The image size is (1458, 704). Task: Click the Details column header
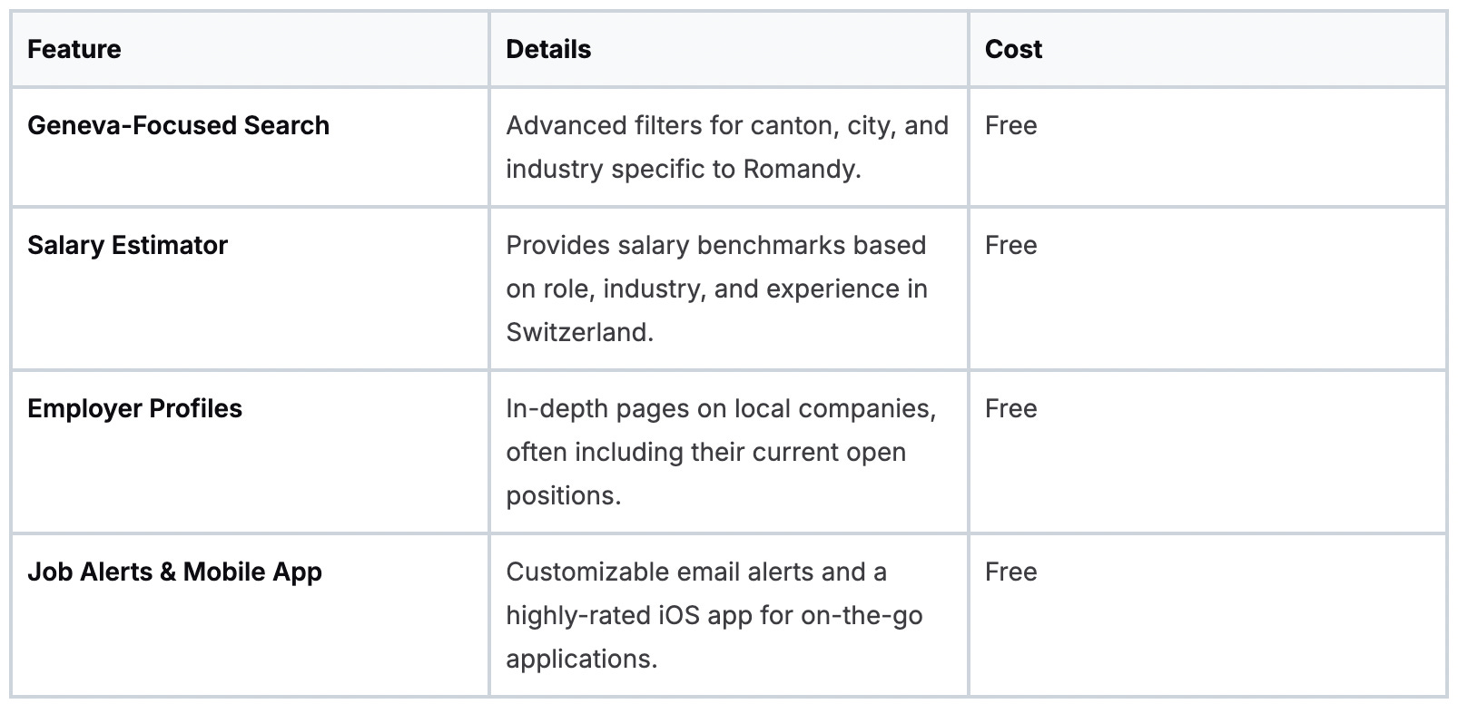pos(548,49)
